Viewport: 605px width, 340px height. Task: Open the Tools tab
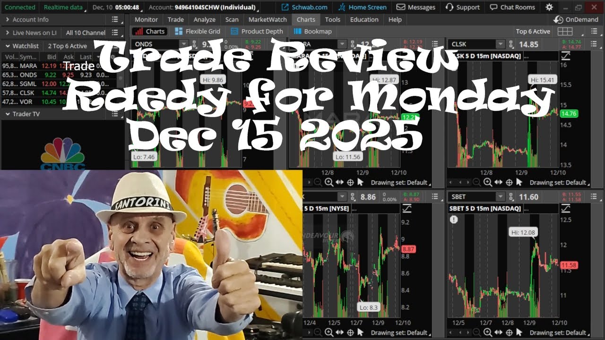coord(332,19)
